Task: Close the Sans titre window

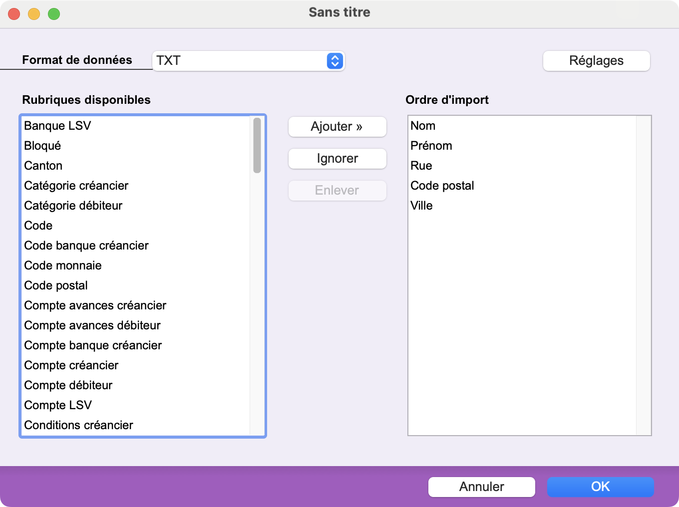Action: pos(14,14)
